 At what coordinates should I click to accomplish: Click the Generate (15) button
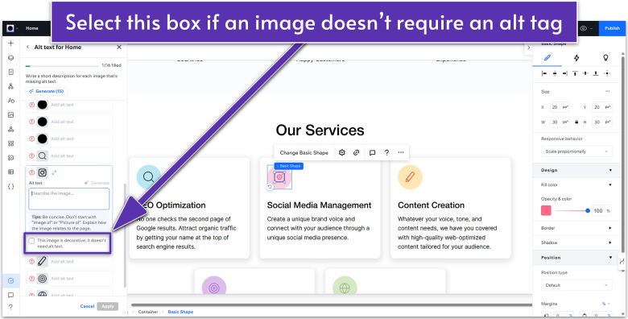[47, 91]
